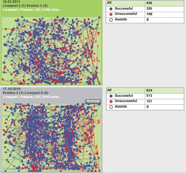This screenshot has height=174, width=186.
Task: Click the date 17.10.2010
Action: click(x=12, y=89)
